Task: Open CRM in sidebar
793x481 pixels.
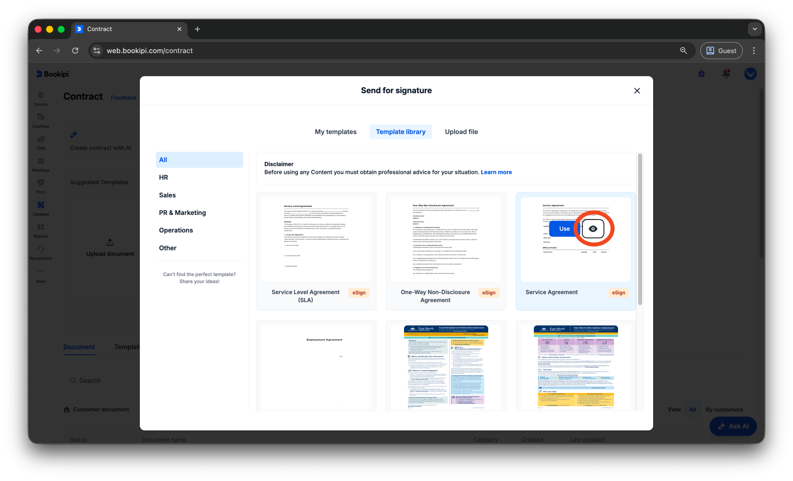Action: point(41,143)
